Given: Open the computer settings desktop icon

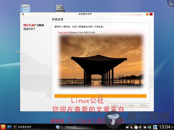Looking at the screenshot, I should pyautogui.click(x=60, y=8).
